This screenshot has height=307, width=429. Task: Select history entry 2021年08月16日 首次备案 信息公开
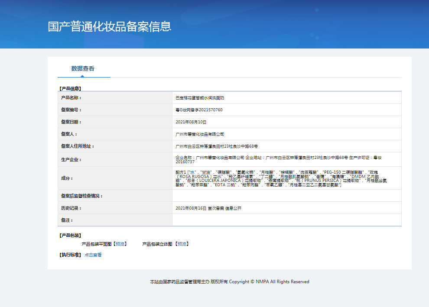[x=208, y=208]
